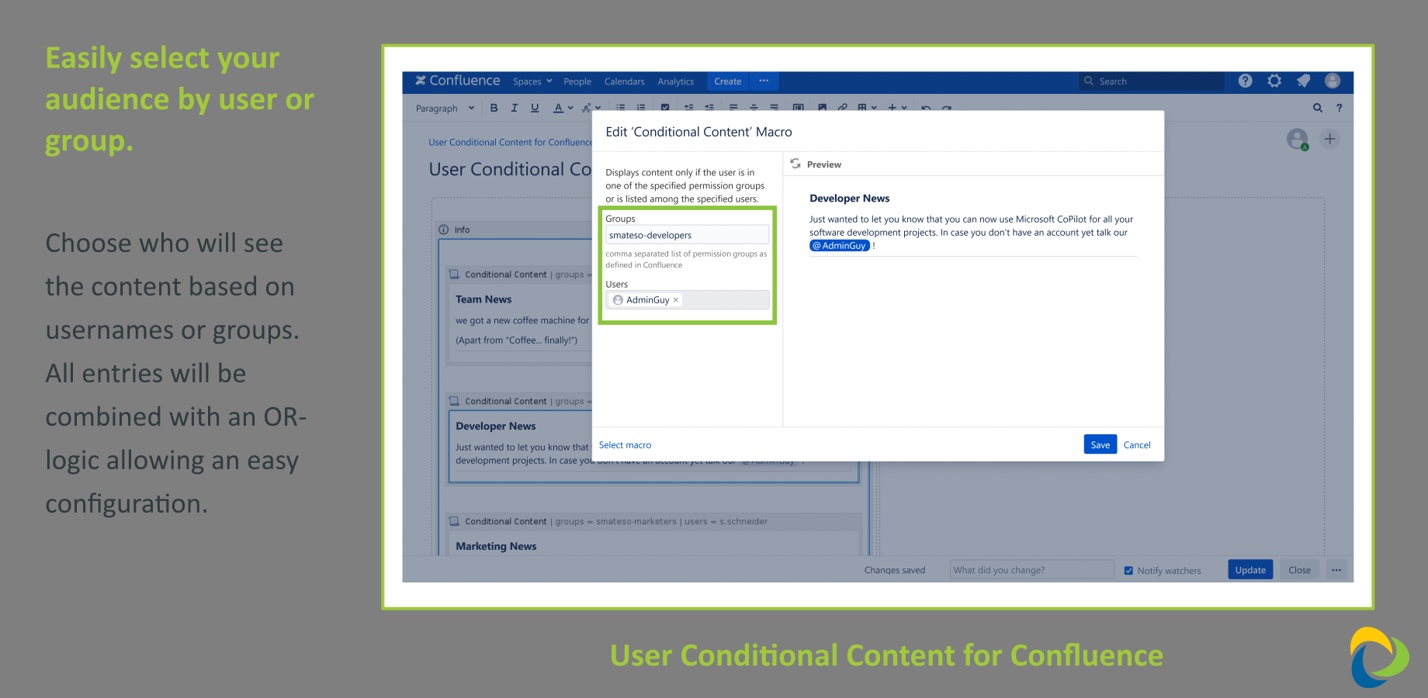Cancel the macro edit dialog
Screen dimensions: 1428x698
pyautogui.click(x=1137, y=445)
